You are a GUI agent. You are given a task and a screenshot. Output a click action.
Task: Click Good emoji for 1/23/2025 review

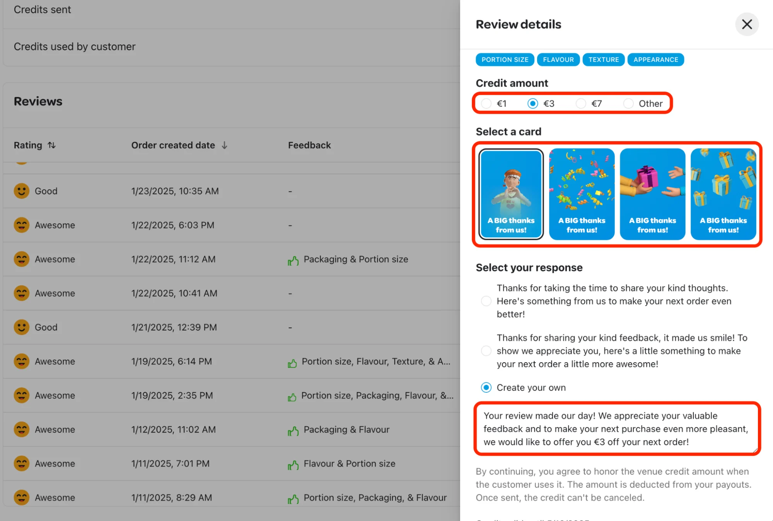pos(22,191)
